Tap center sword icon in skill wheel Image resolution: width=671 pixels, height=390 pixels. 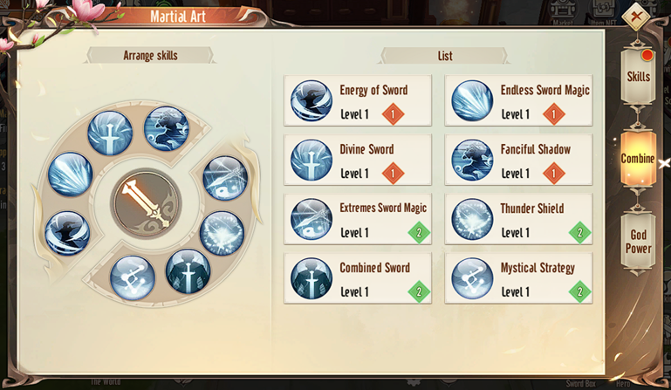pyautogui.click(x=146, y=203)
